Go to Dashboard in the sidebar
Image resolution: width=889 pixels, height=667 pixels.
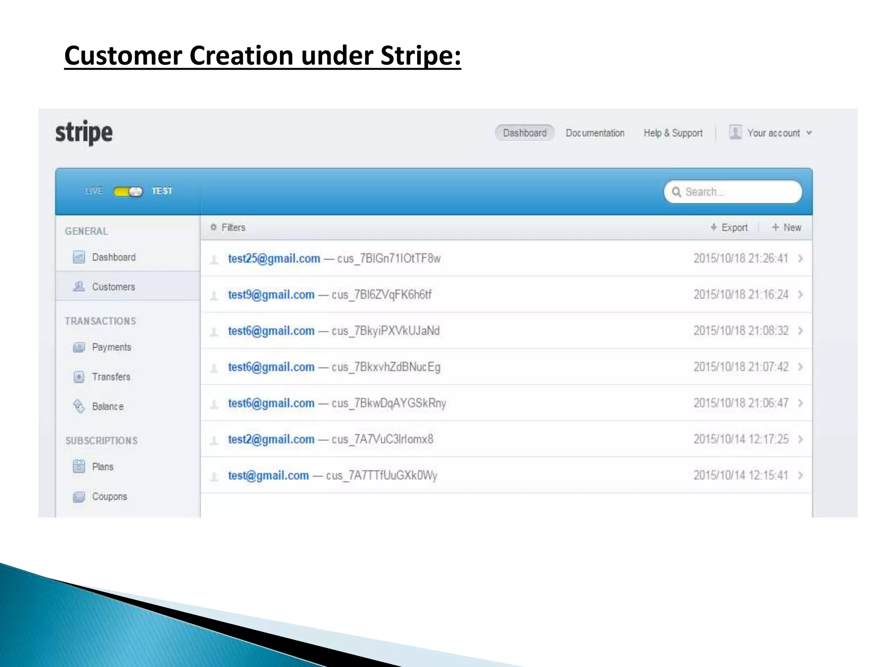128,257
